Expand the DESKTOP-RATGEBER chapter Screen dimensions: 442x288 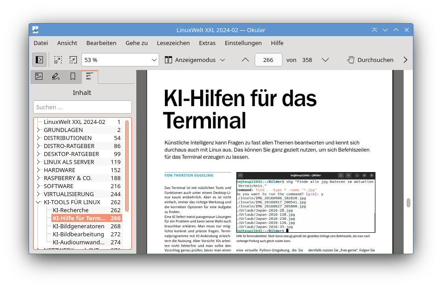[38, 154]
